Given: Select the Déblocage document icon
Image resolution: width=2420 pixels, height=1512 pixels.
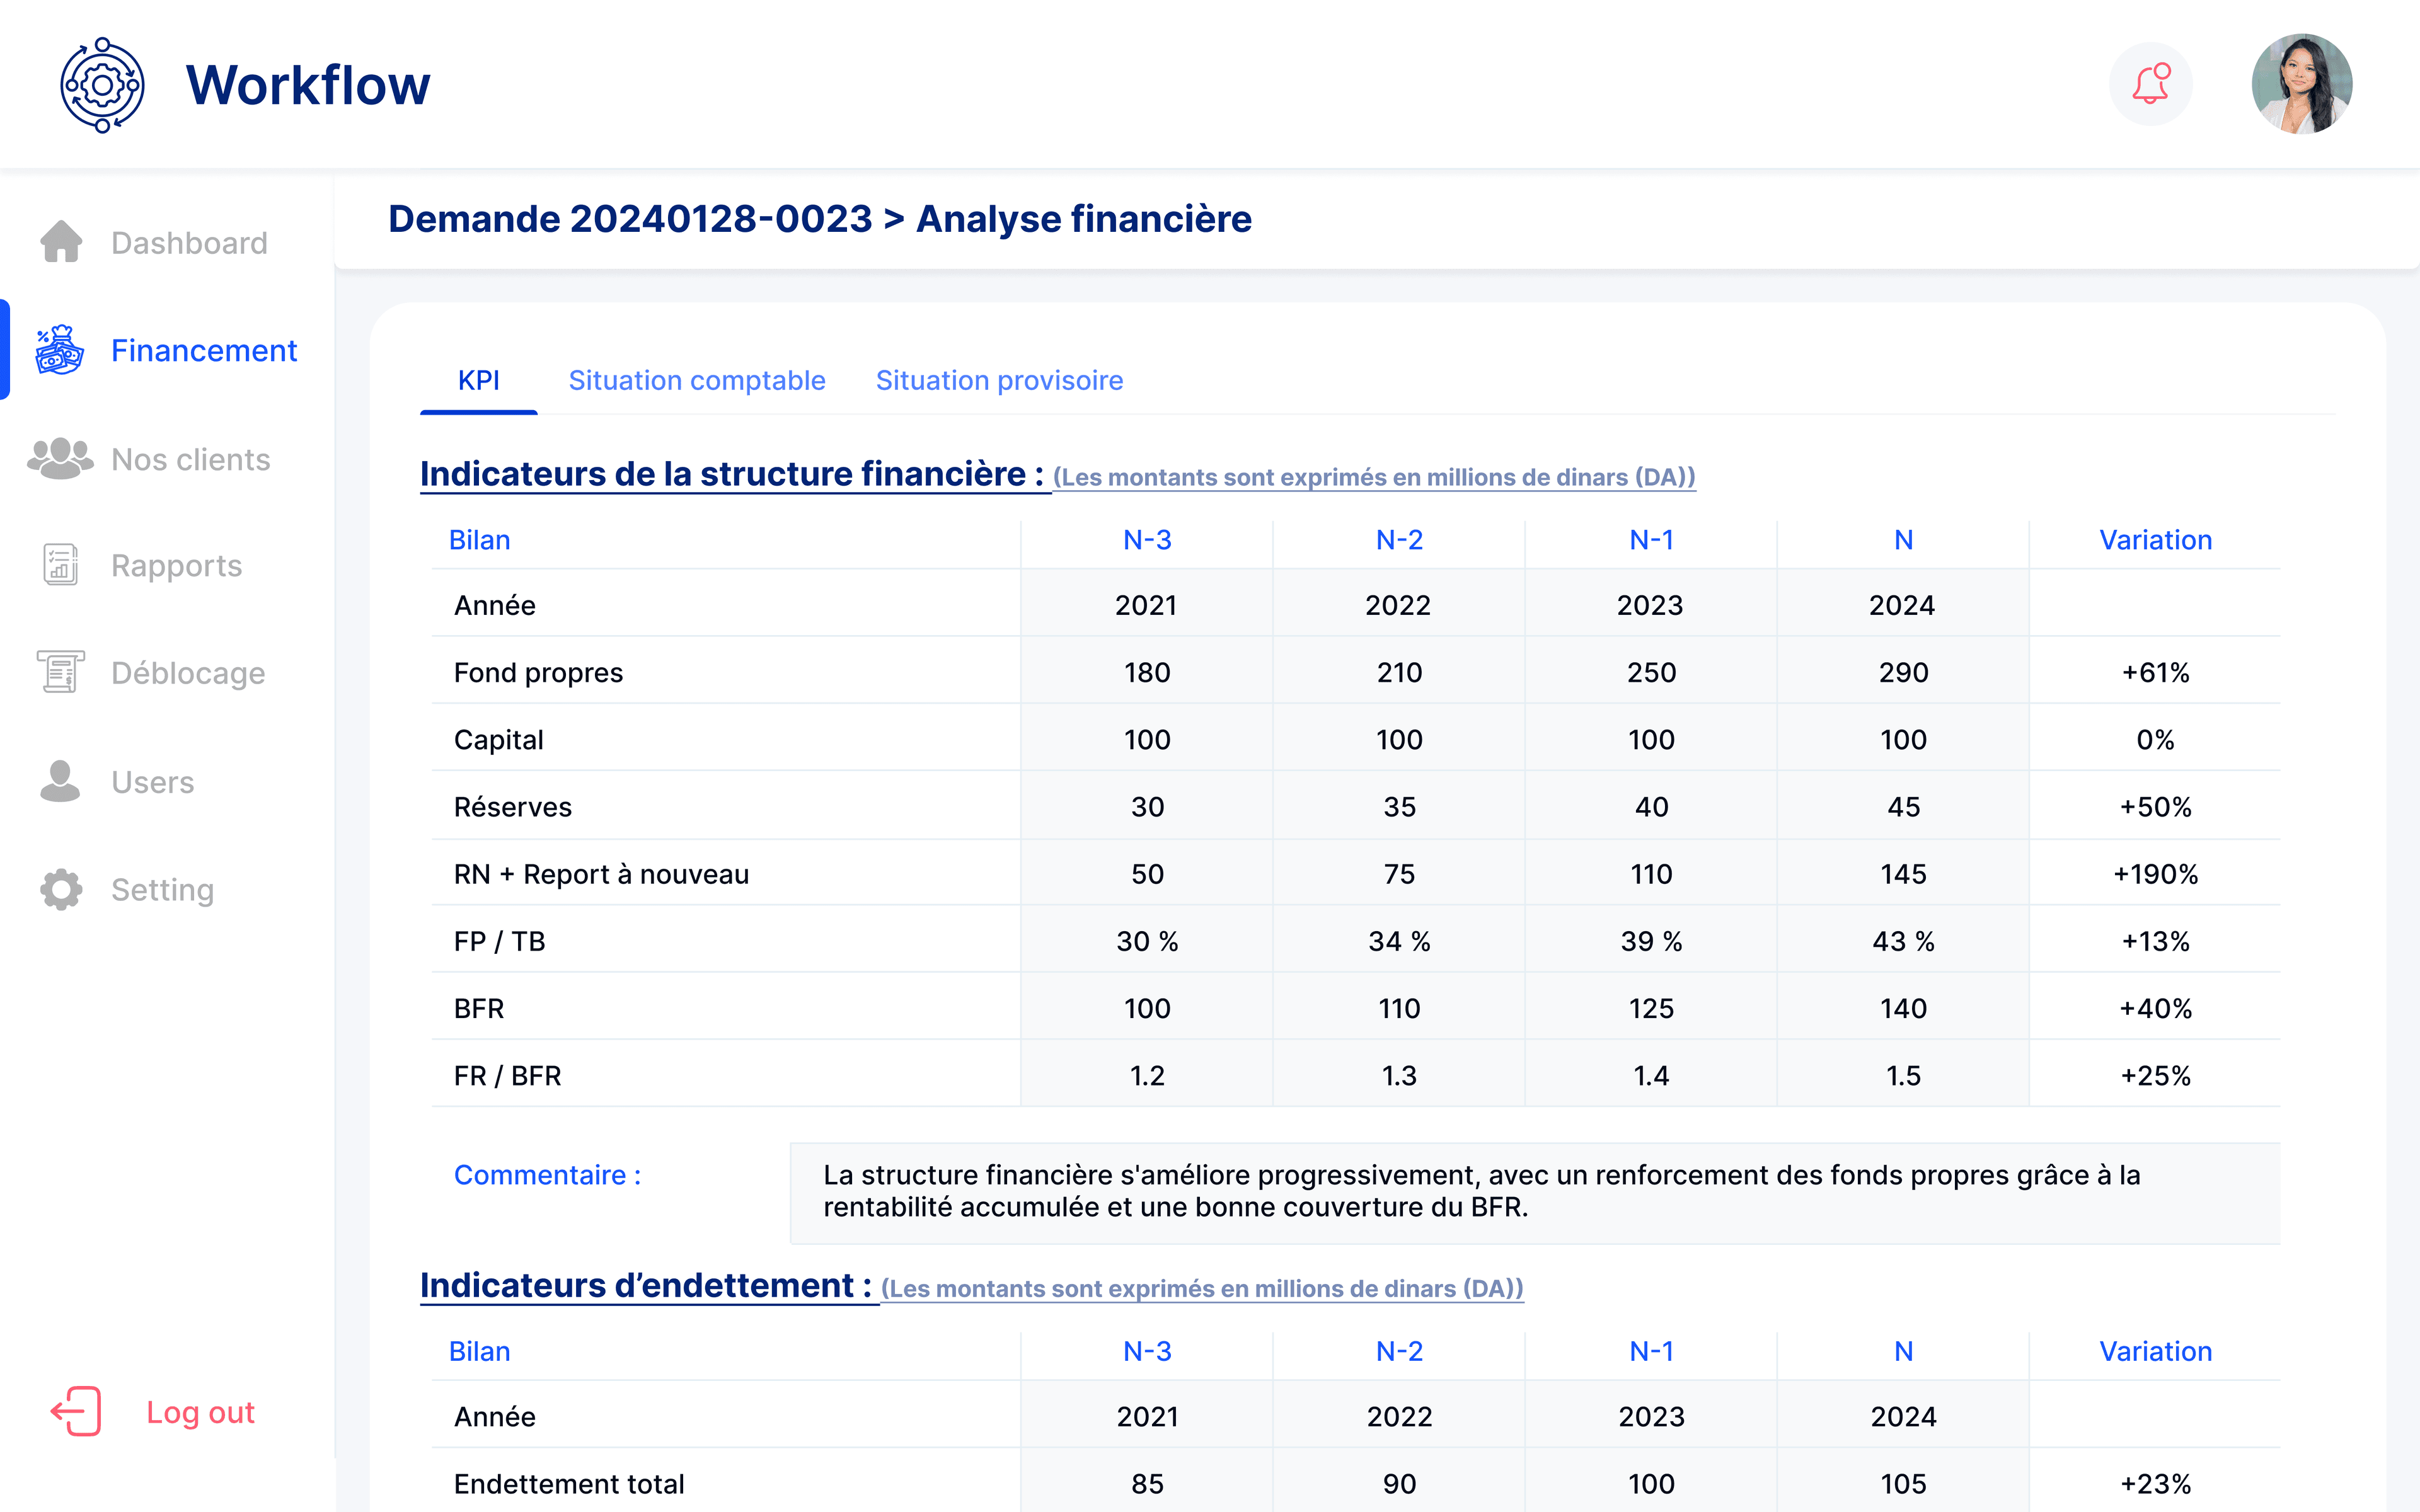Looking at the screenshot, I should point(60,672).
